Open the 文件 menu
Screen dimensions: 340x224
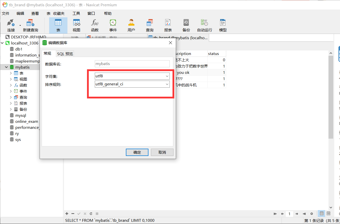pyautogui.click(x=6, y=14)
